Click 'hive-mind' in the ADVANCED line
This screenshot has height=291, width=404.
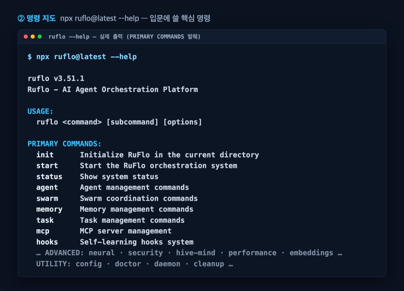pos(196,253)
